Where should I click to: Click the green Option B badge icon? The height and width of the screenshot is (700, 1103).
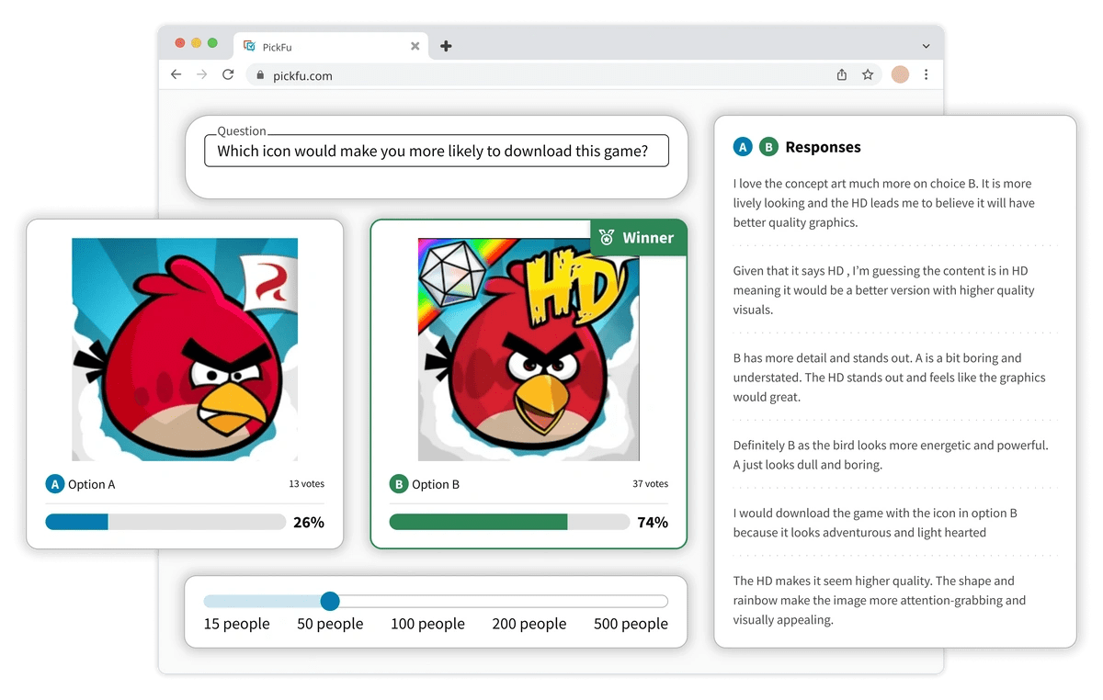(x=399, y=484)
